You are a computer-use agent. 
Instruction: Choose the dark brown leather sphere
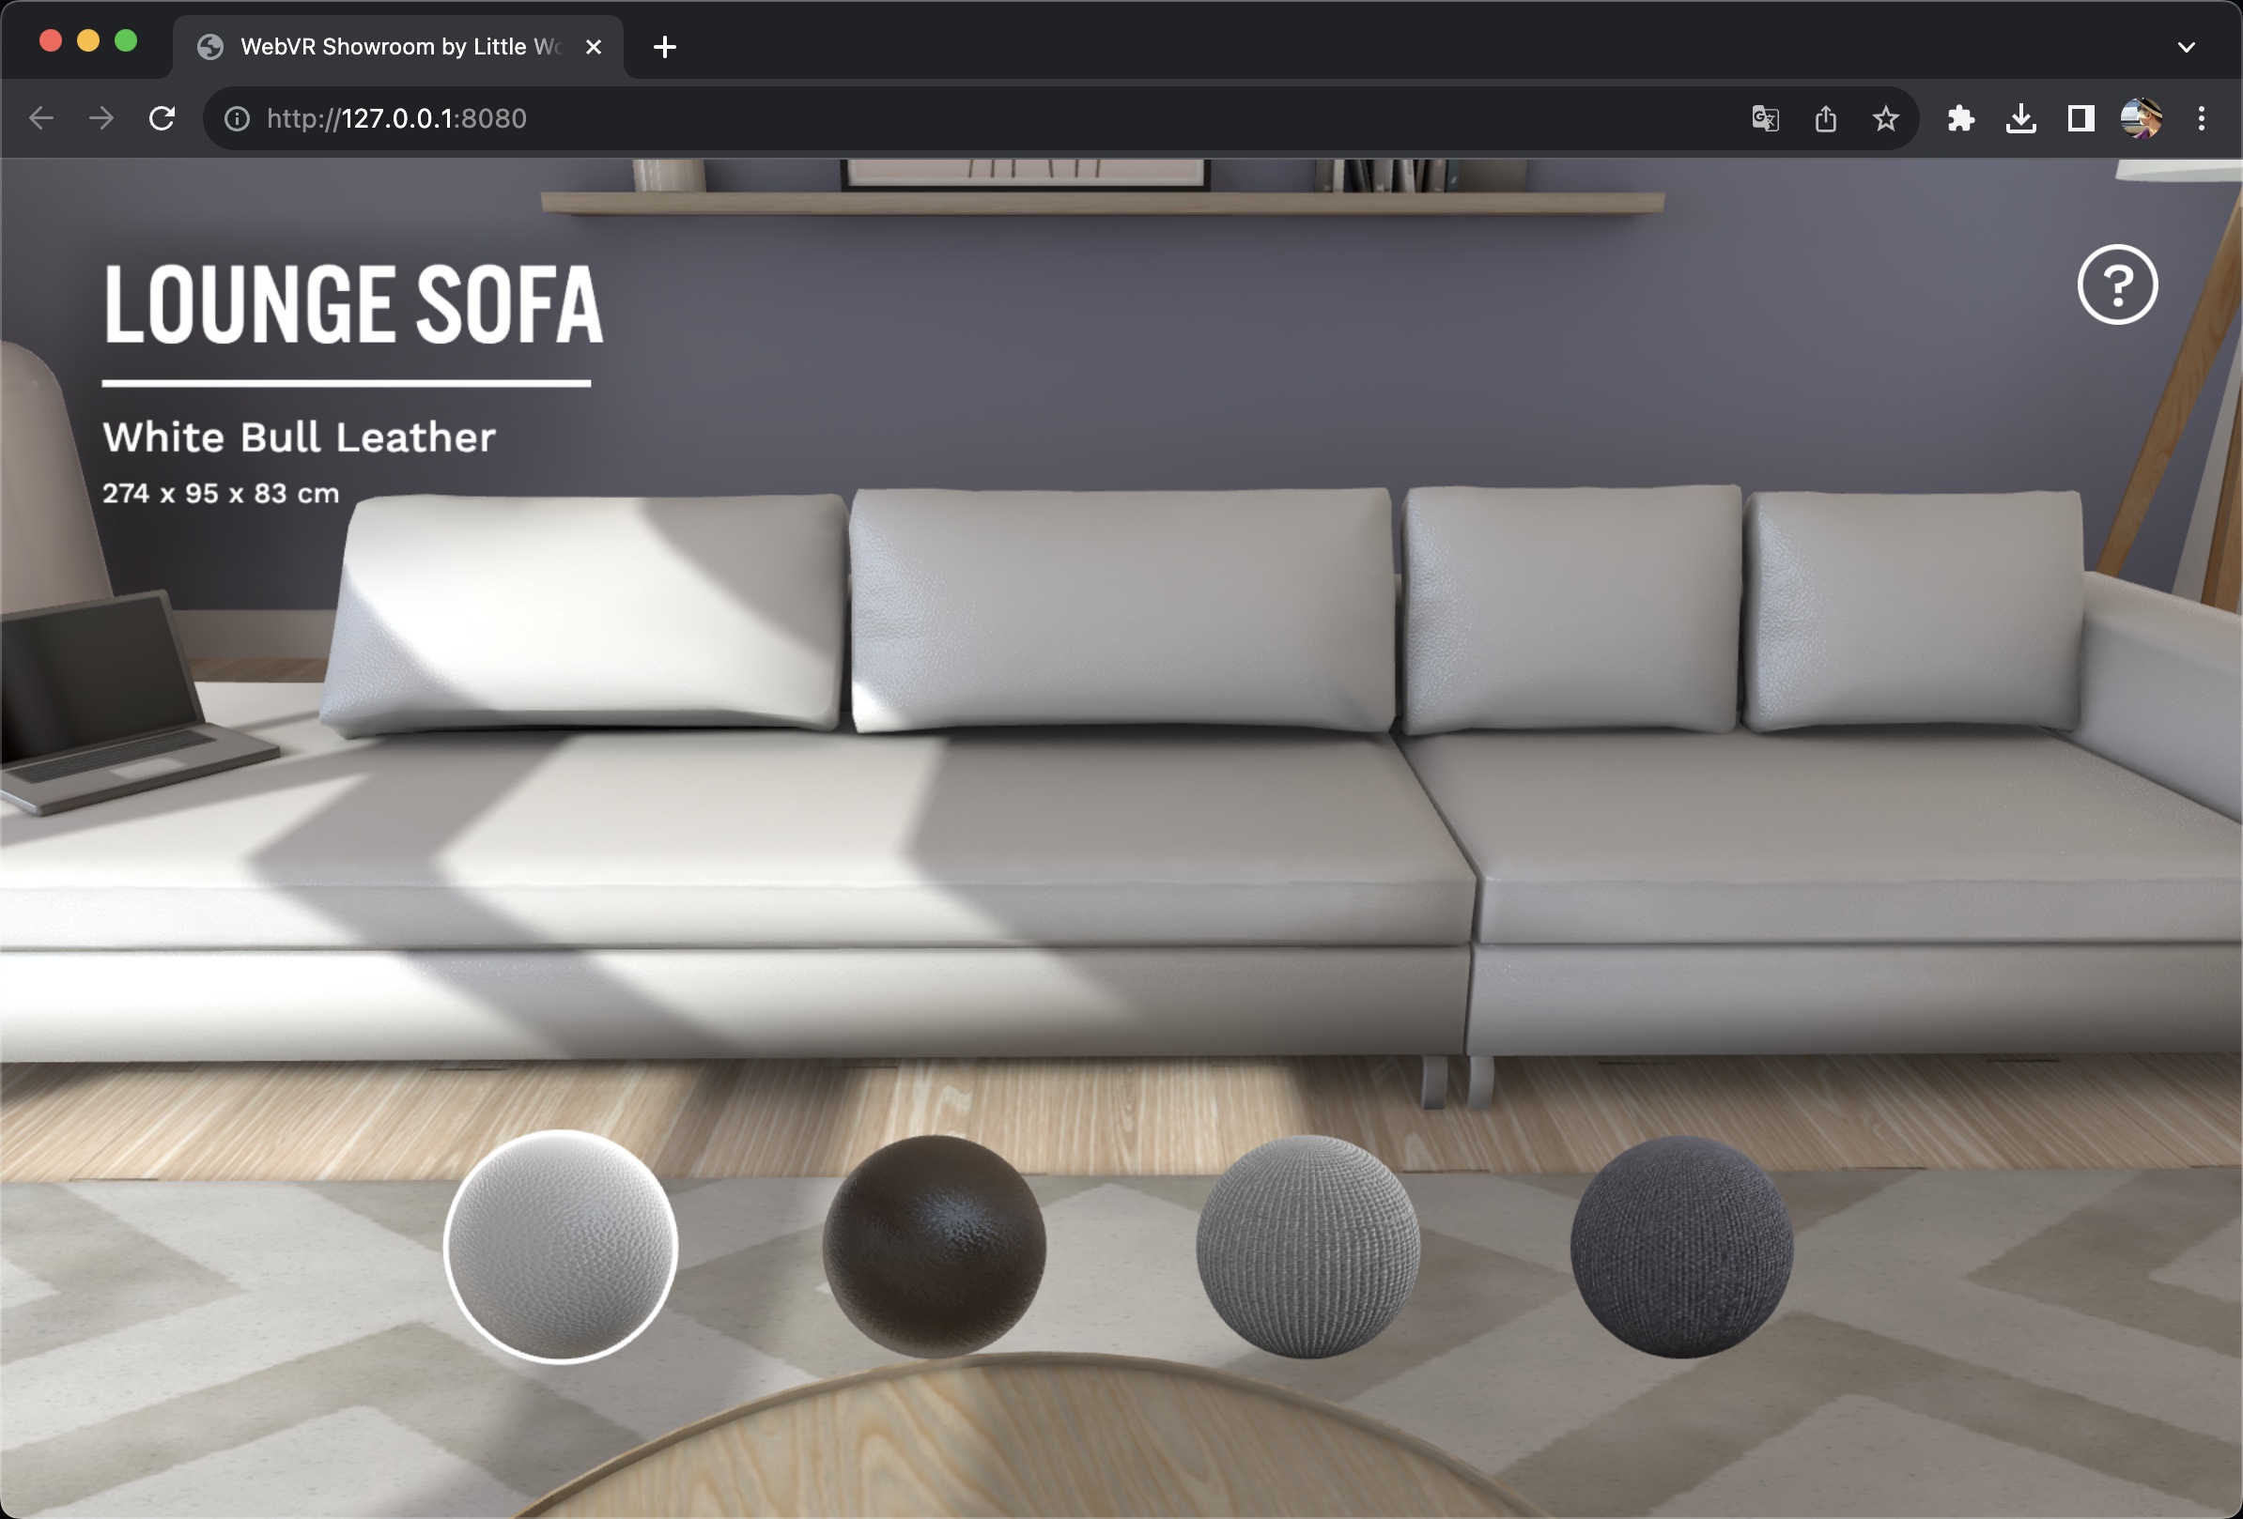pos(934,1246)
